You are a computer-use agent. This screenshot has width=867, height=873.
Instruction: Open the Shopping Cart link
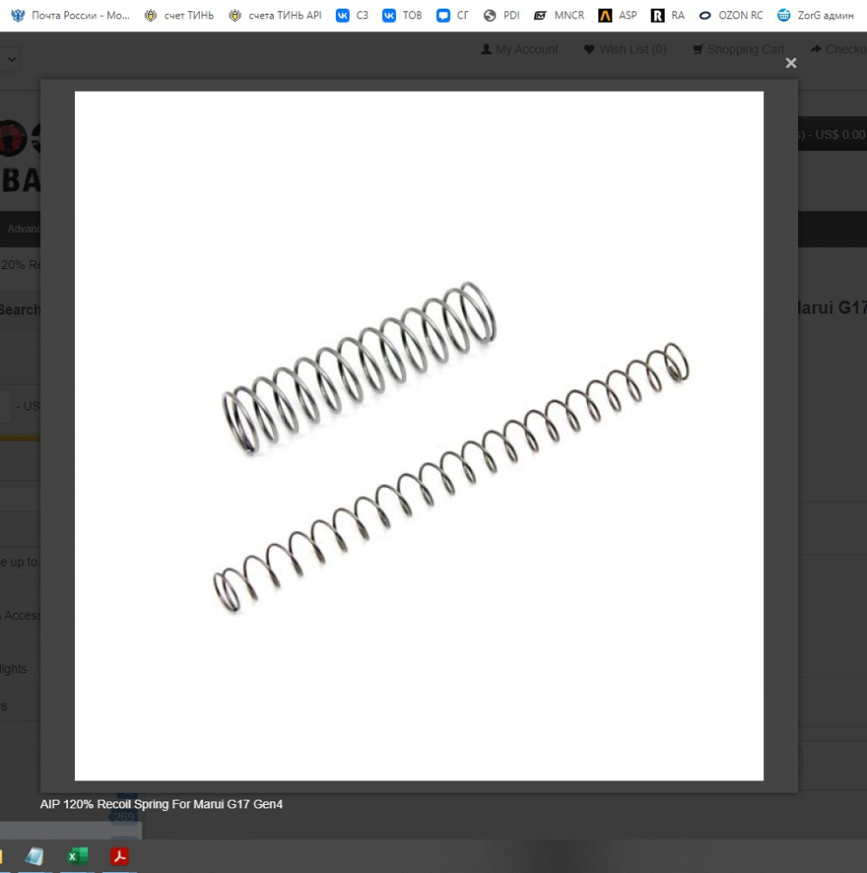coord(739,50)
